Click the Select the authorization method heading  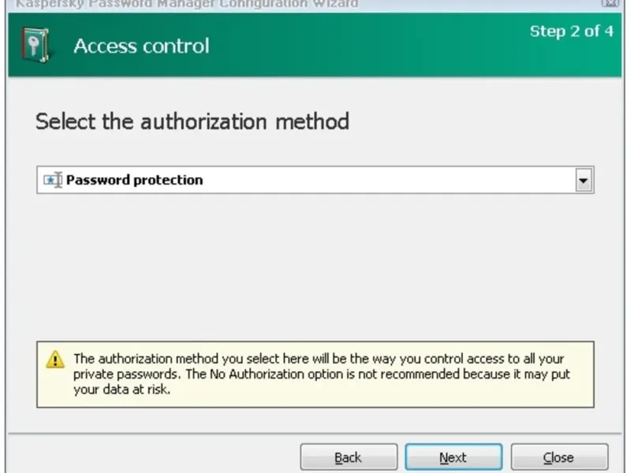(192, 121)
